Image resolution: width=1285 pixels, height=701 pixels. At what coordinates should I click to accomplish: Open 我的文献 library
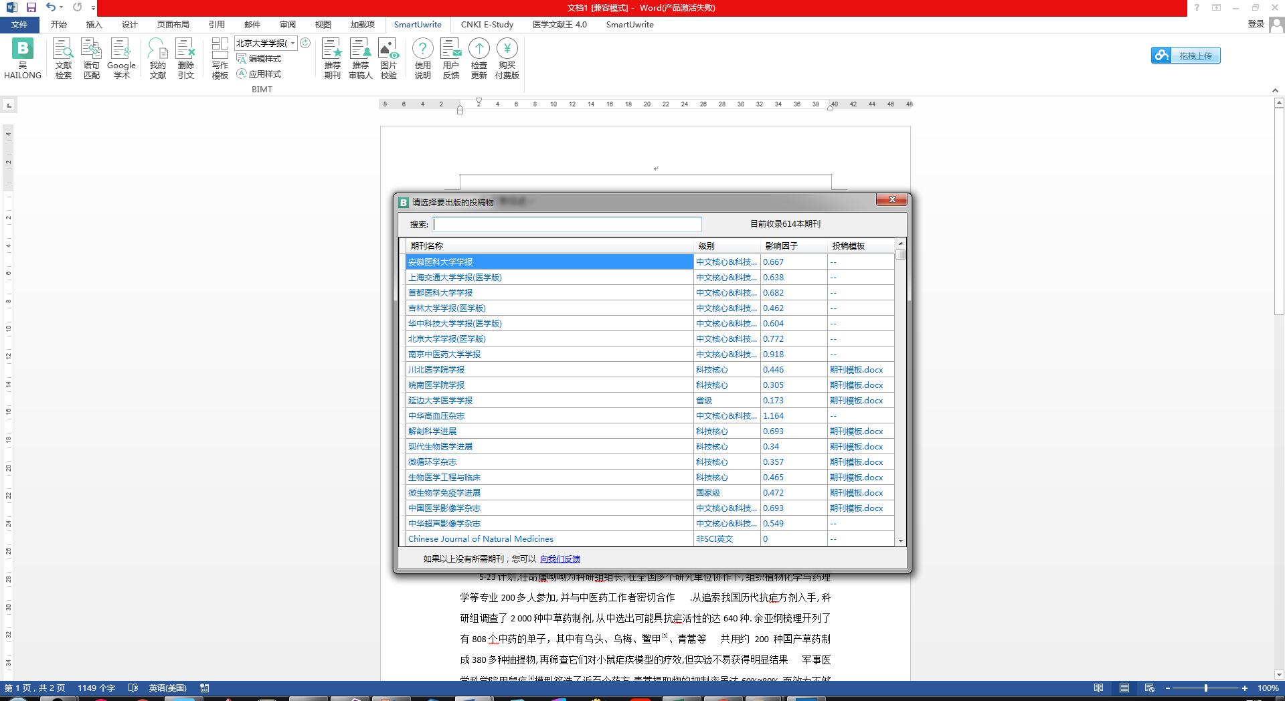point(158,58)
